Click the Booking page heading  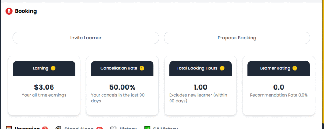click(x=26, y=11)
